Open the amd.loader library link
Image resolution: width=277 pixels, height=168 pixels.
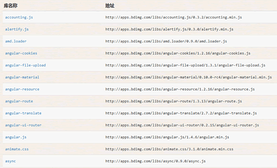16,41
